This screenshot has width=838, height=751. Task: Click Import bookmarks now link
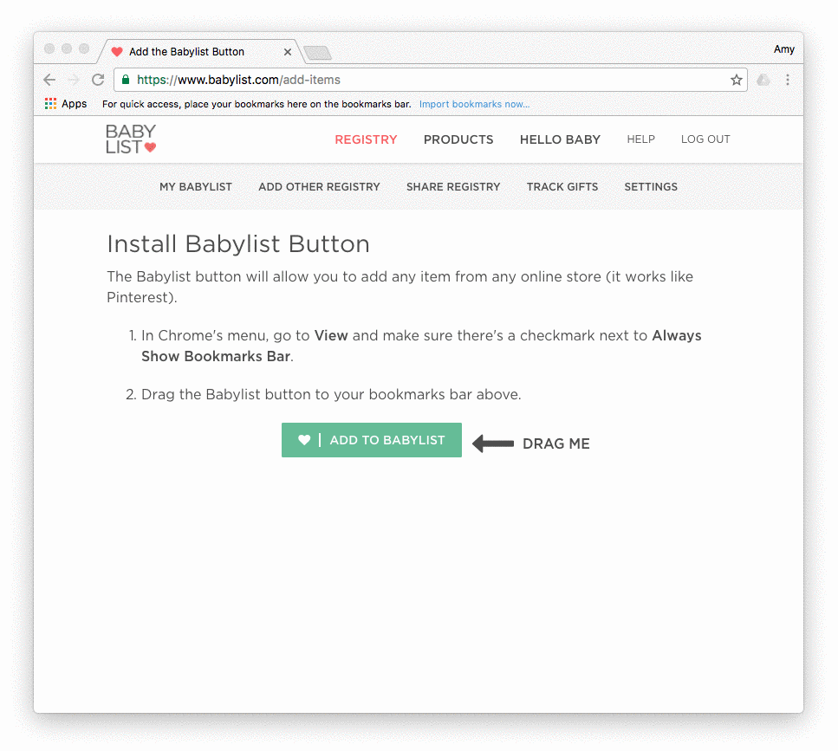pos(474,104)
